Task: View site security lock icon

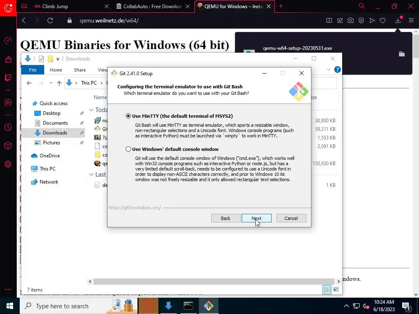Action: coord(70,20)
